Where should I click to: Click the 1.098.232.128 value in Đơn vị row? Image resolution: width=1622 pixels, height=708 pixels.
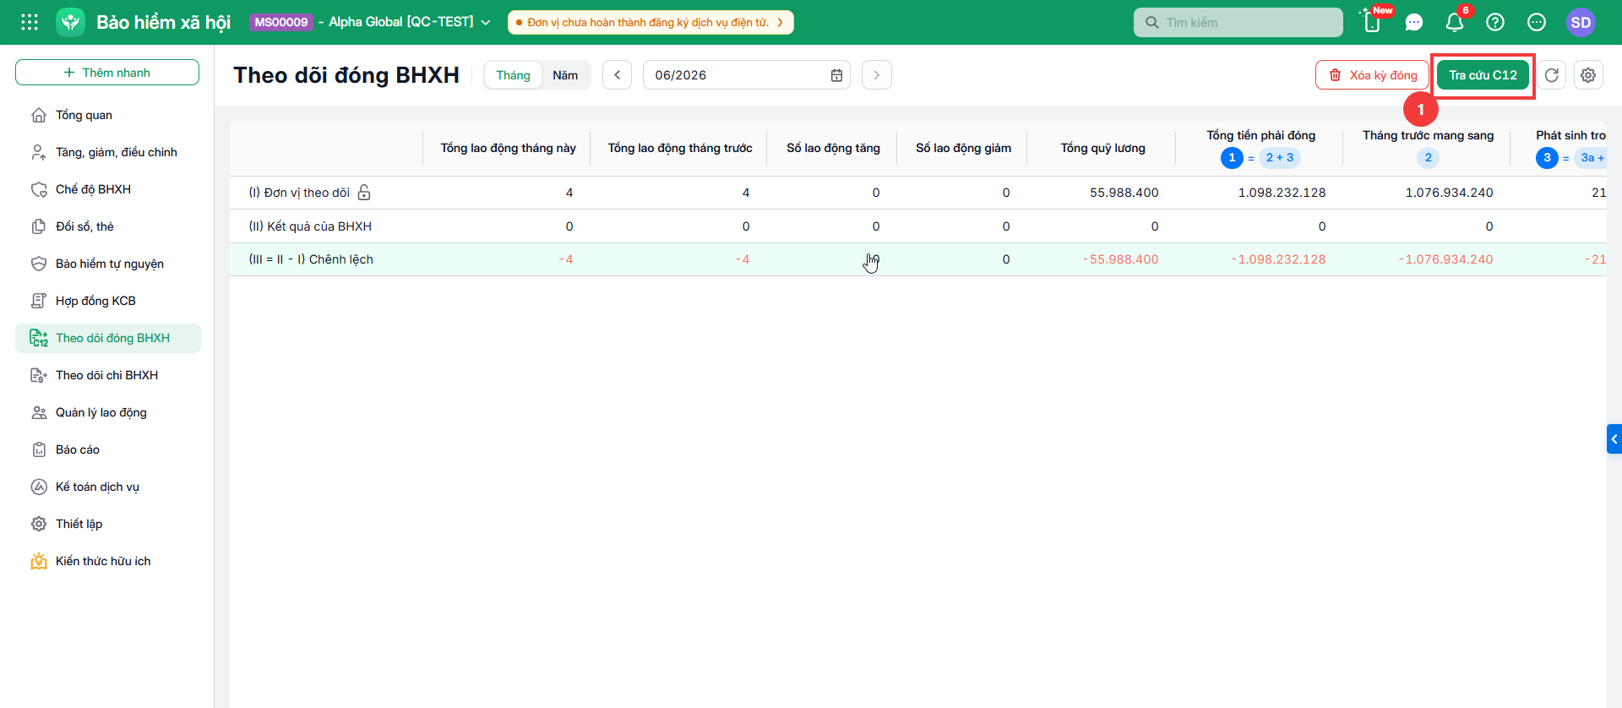[1282, 193]
